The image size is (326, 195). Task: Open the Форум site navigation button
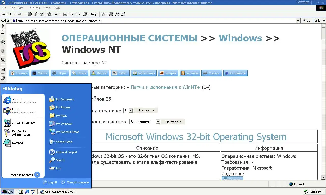click(100, 73)
